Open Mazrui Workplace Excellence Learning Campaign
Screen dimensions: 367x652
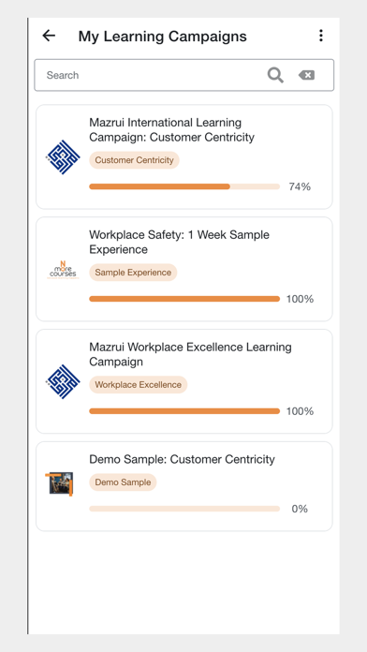(190, 354)
